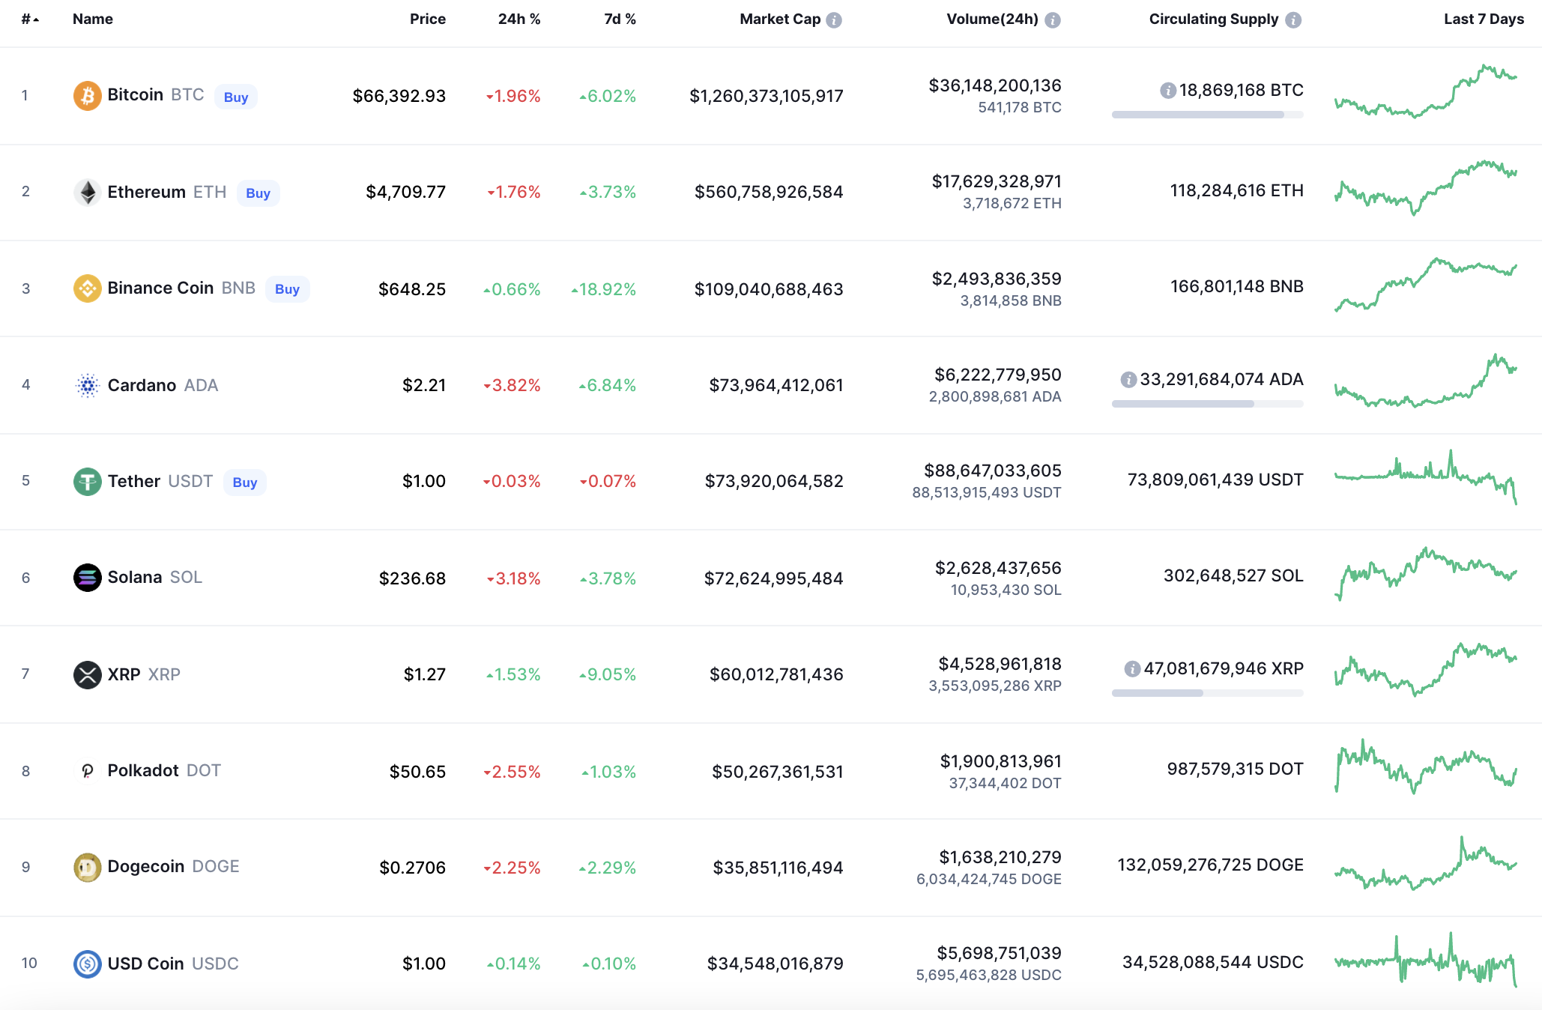Click the Market Cap info icon
The height and width of the screenshot is (1010, 1542).
pos(834,20)
